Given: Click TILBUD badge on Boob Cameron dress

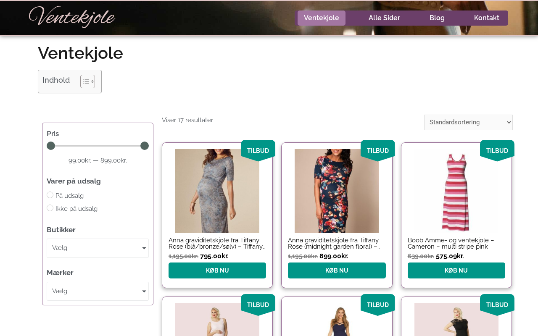Looking at the screenshot, I should tap(497, 150).
